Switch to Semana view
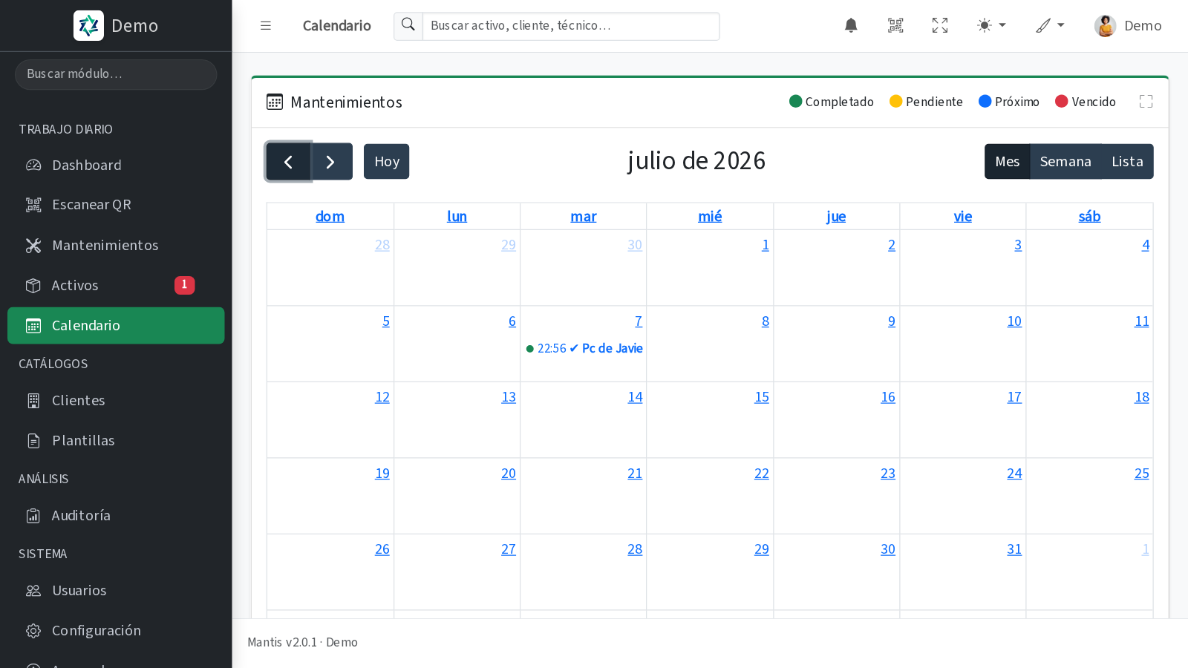Viewport: 1188px width, 668px height. pyautogui.click(x=1065, y=161)
